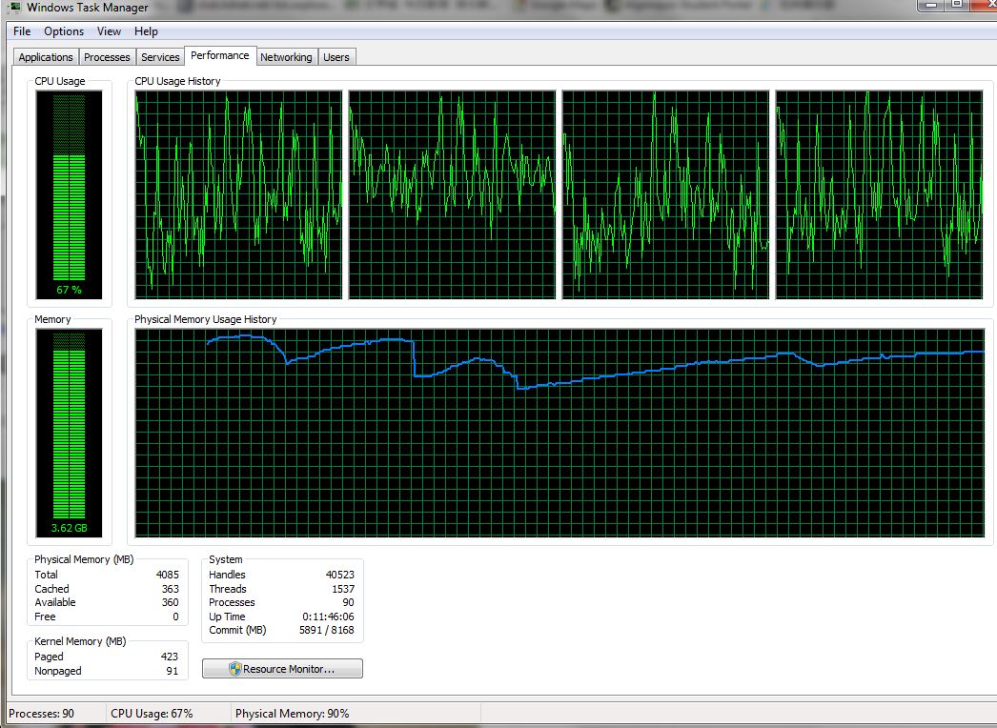The height and width of the screenshot is (728, 997).
Task: Switch to the Processes tab
Action: 107,57
